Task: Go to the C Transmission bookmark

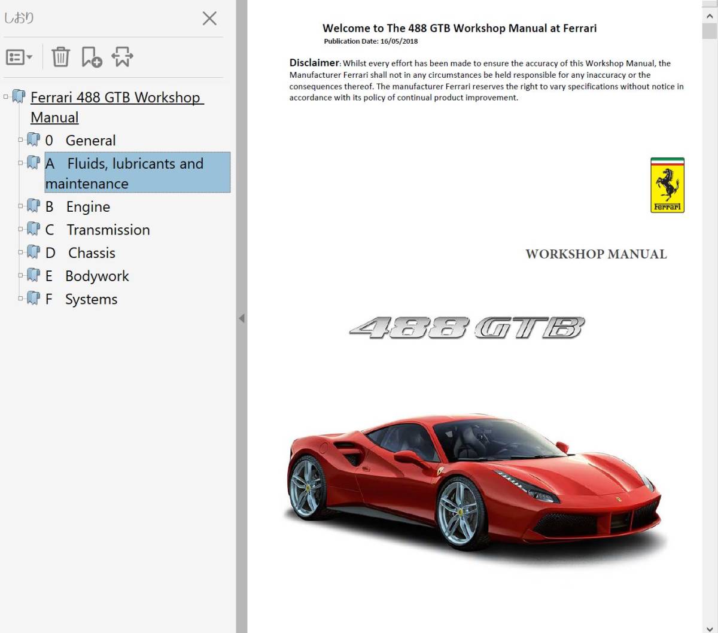Action: pyautogui.click(x=98, y=230)
